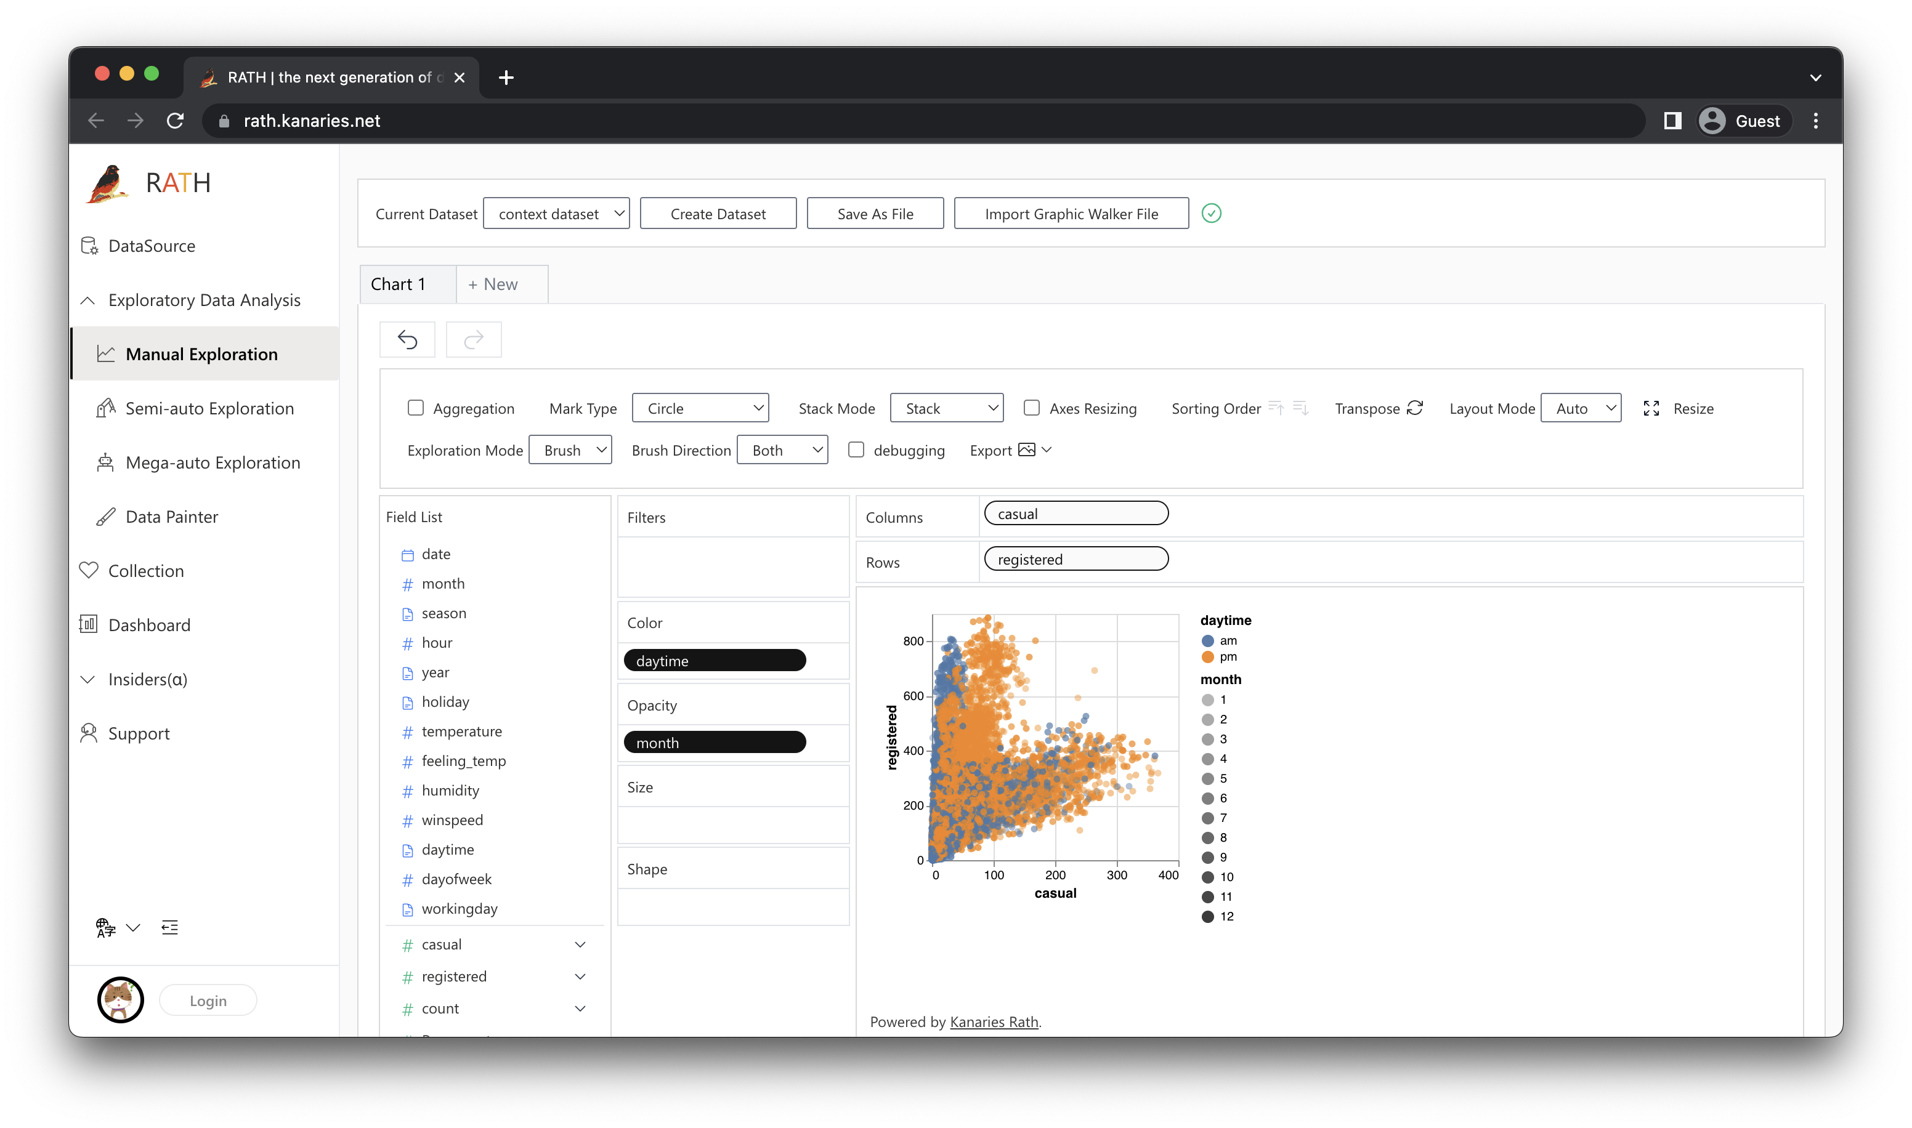
Task: Expand the Current Dataset selector
Action: click(556, 214)
